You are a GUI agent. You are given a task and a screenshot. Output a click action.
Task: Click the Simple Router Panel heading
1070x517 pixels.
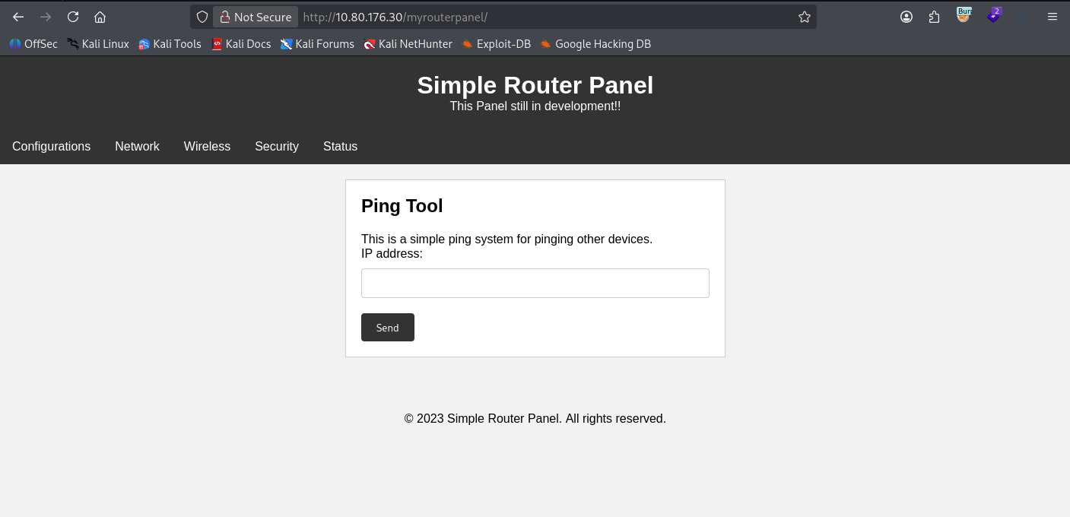pos(535,85)
